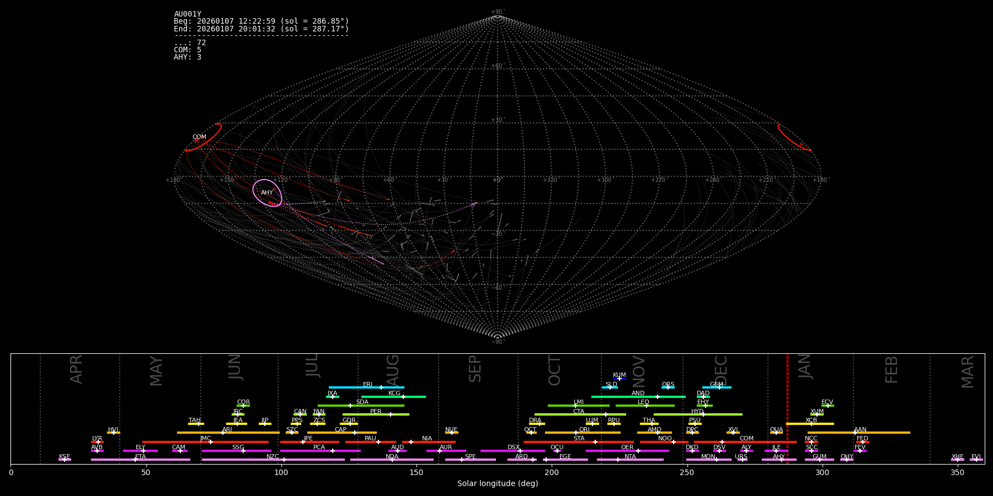The width and height of the screenshot is (993, 496).
Task: Click the KSE shower label
Action: [65, 457]
